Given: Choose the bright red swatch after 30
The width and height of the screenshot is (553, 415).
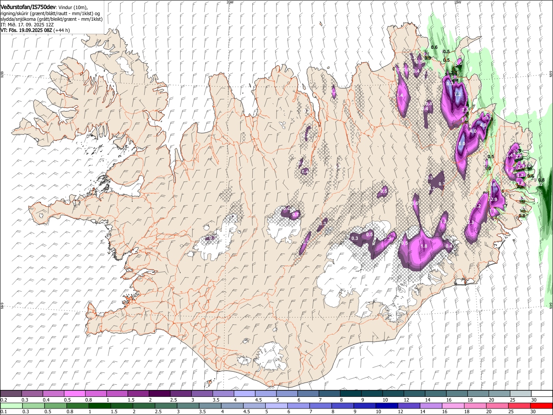Looking at the screenshot, I should (x=541, y=406).
